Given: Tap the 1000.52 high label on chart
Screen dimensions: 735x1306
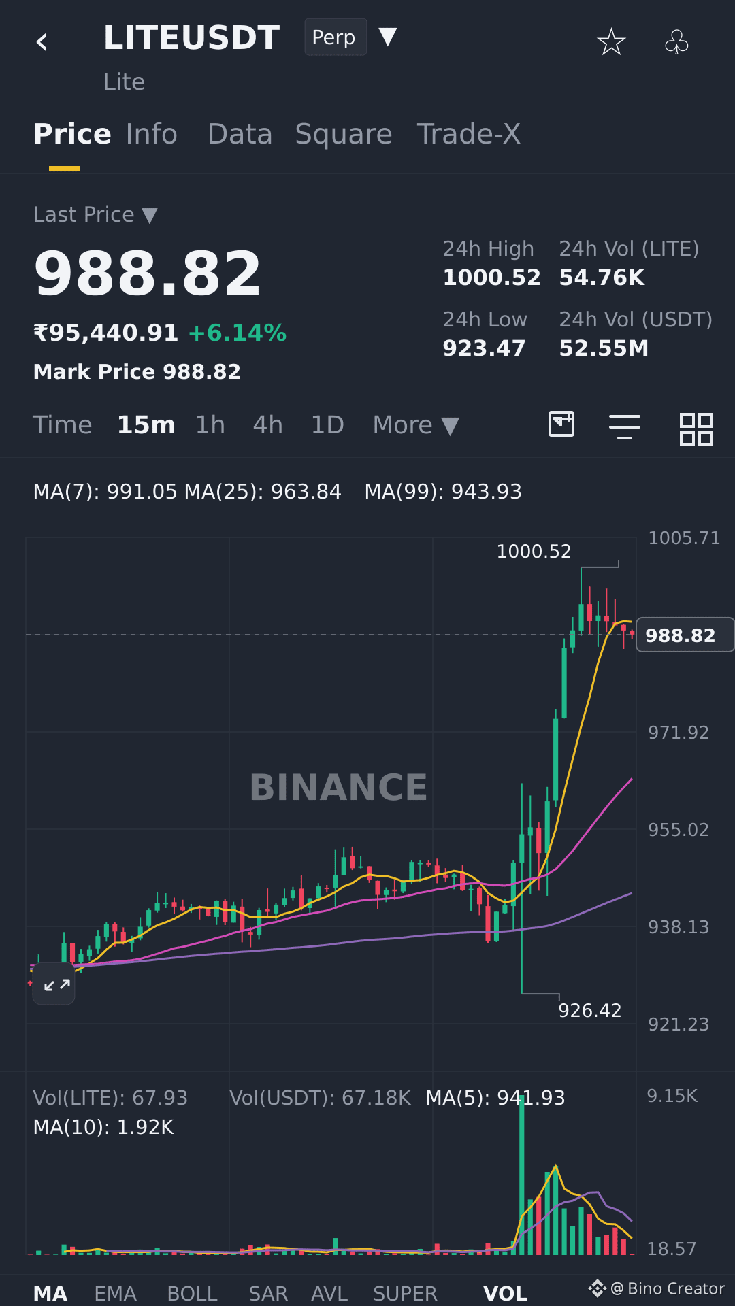Looking at the screenshot, I should [534, 551].
